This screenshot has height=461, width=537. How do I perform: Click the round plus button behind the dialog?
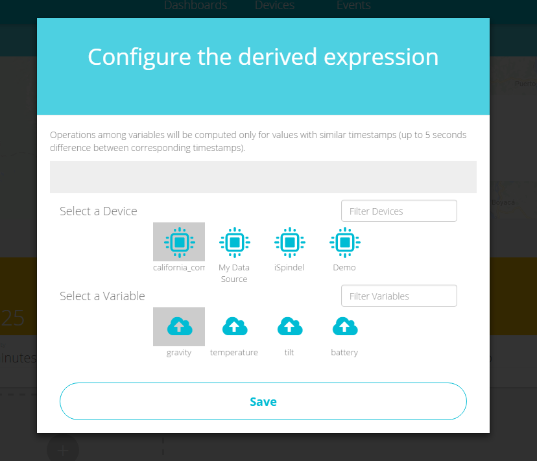coord(63,449)
